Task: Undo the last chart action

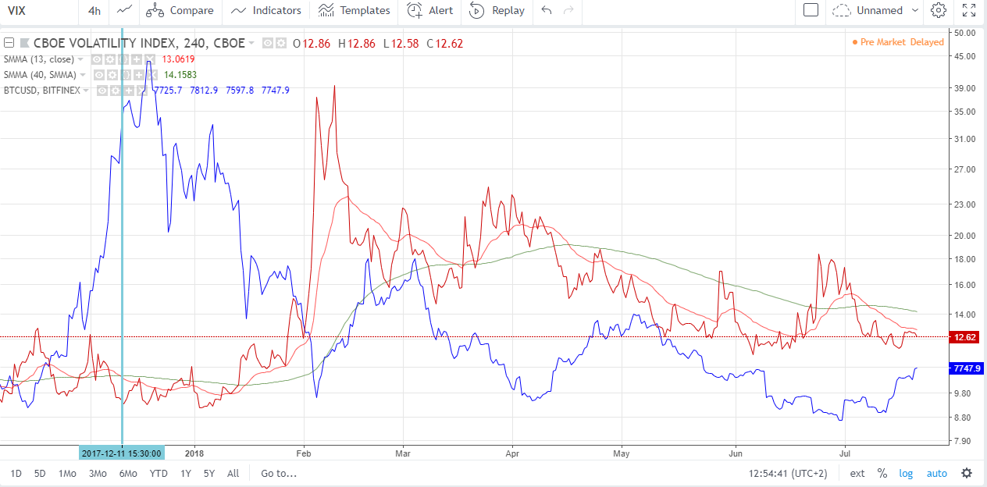Action: (547, 10)
